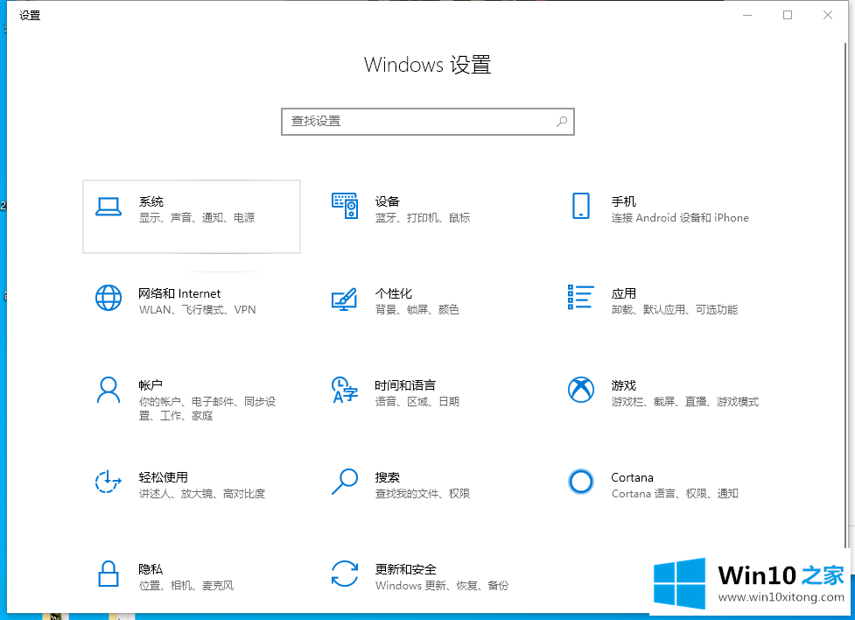The width and height of the screenshot is (855, 620).
Task: Open the 帐户 person icon
Action: [109, 390]
